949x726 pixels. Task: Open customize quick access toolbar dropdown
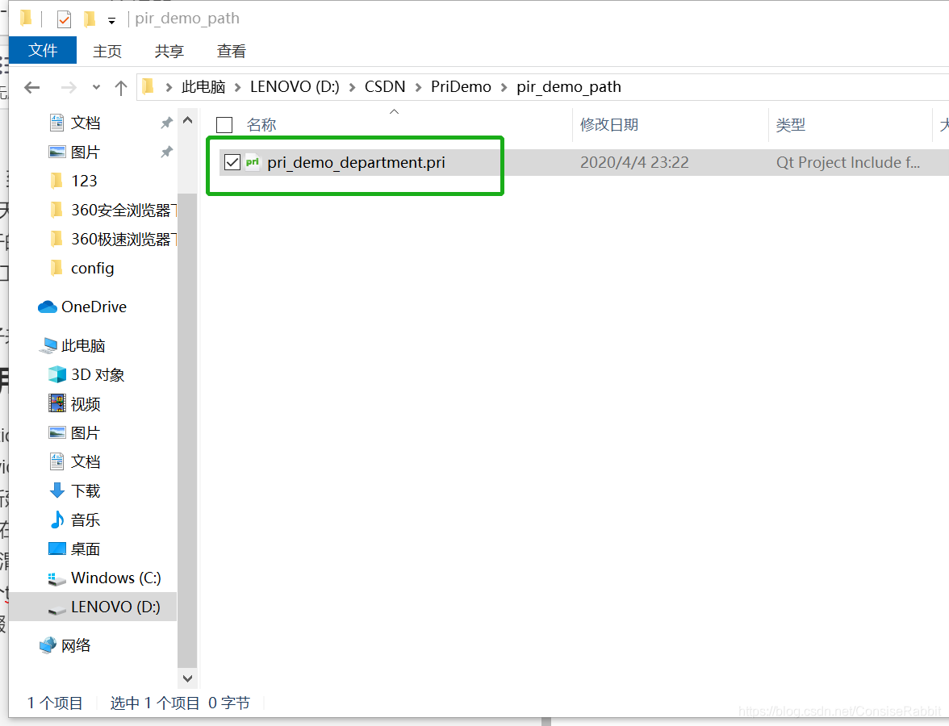point(111,21)
